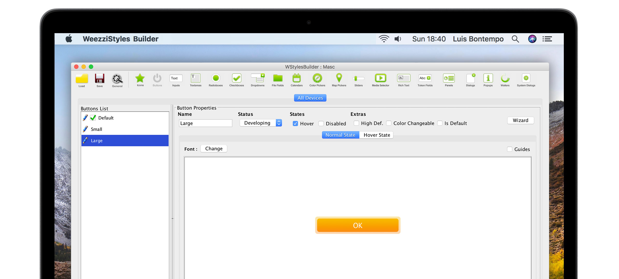619x279 pixels.
Task: Click the Save floppy disk icon
Action: tap(100, 80)
